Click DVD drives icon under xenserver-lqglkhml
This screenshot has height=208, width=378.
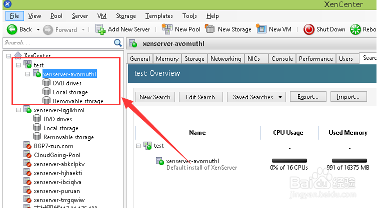(x=37, y=119)
